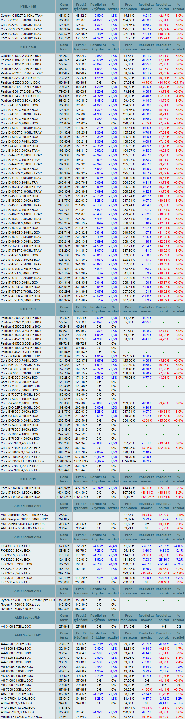Screen dimensions: 185x719
Task: Select the Celeron G1820 2.70GHz BOX name
Action: pos(21,56)
